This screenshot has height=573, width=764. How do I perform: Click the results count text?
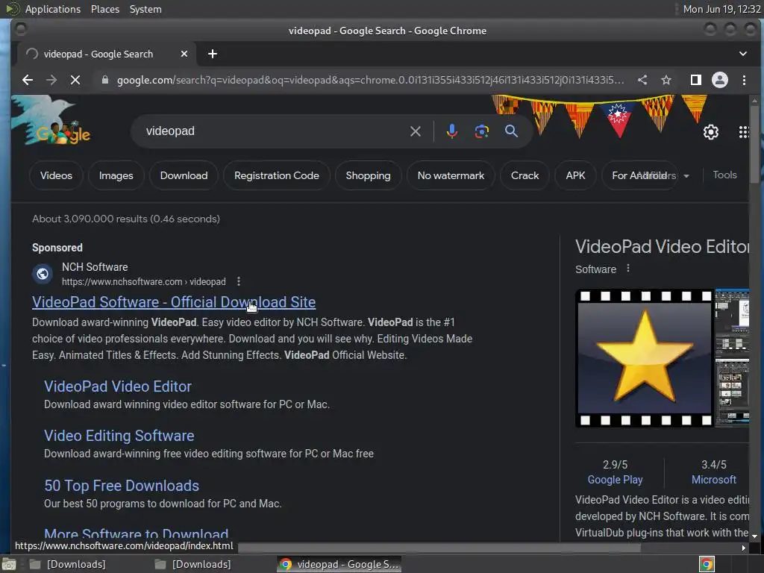pyautogui.click(x=126, y=219)
